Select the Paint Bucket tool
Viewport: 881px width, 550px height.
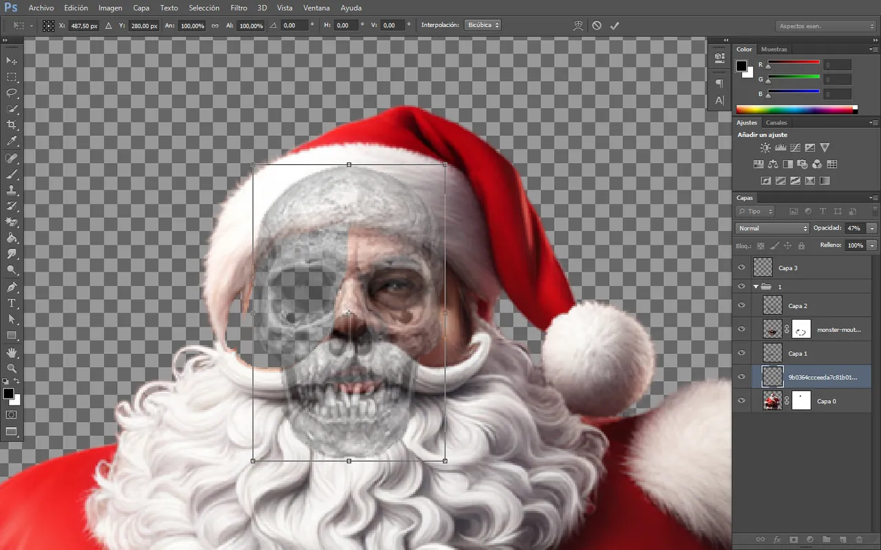pyautogui.click(x=12, y=239)
